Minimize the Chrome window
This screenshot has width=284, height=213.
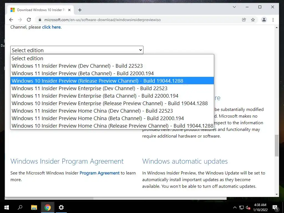(x=247, y=7)
